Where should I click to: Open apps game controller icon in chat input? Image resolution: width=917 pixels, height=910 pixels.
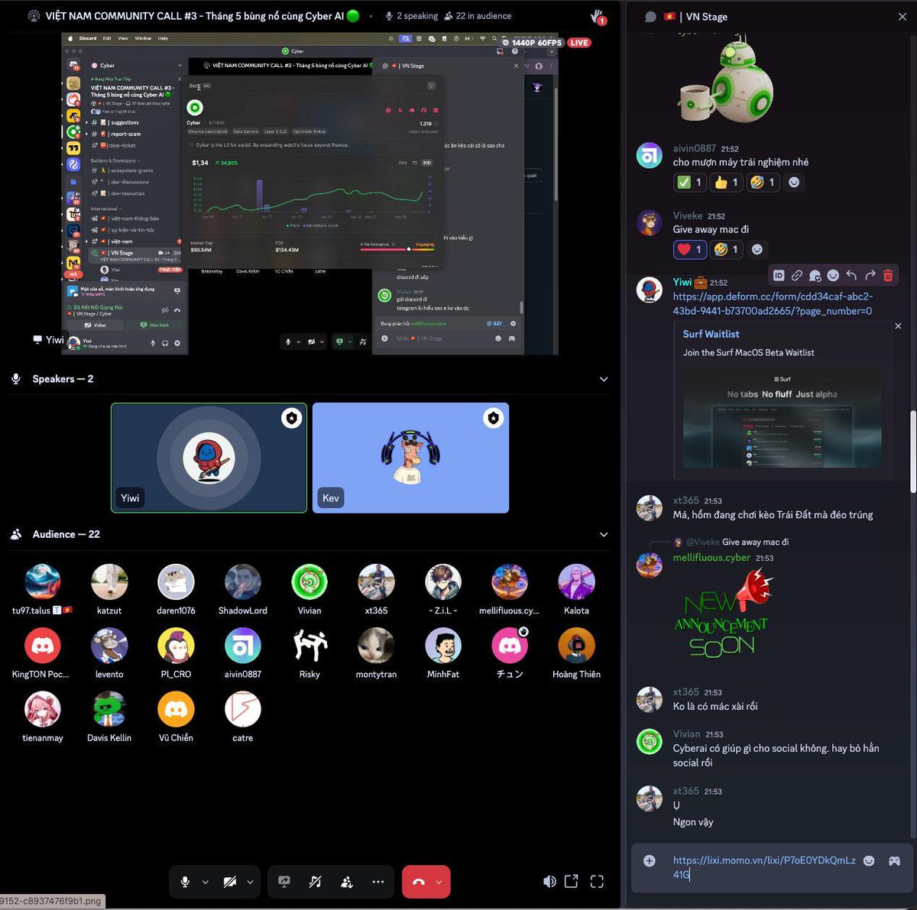pos(894,861)
